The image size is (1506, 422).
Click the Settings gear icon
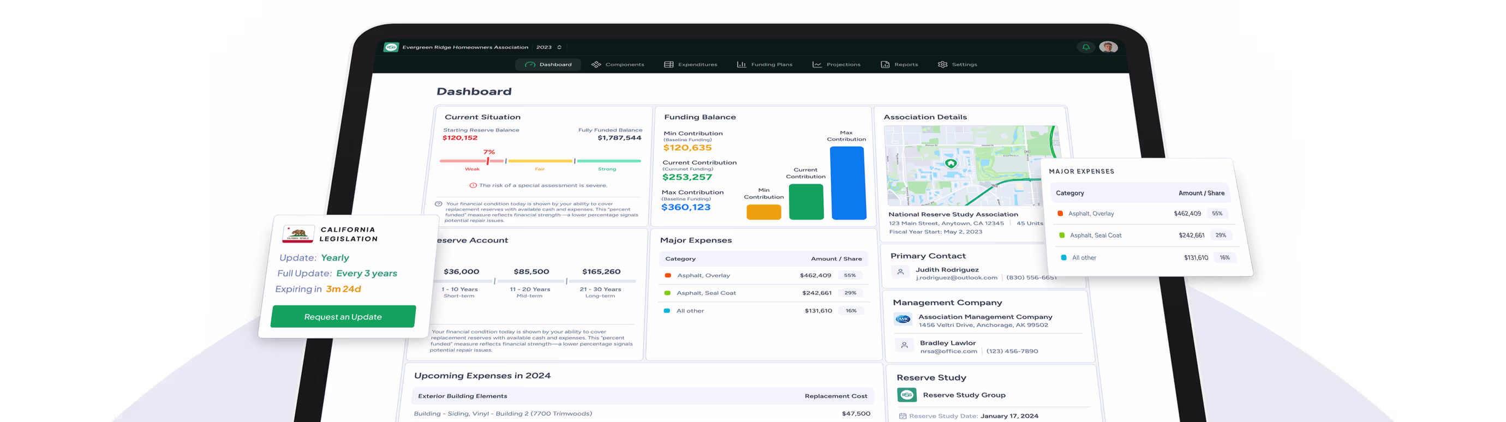942,64
